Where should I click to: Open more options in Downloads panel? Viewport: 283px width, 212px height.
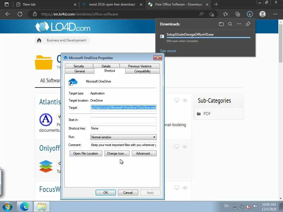tap(239, 24)
